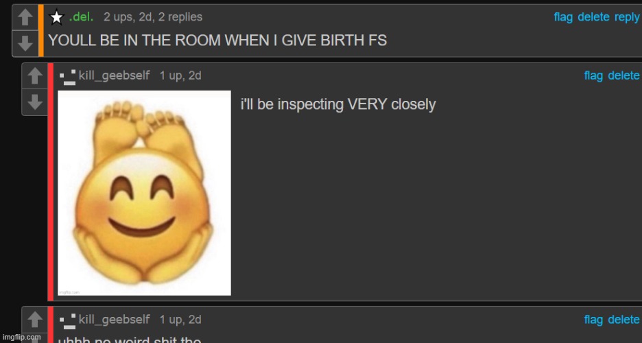This screenshot has height=343, width=642.
Task: Click kill_geebself's pixel avatar icon in image comment
Action: [x=67, y=77]
